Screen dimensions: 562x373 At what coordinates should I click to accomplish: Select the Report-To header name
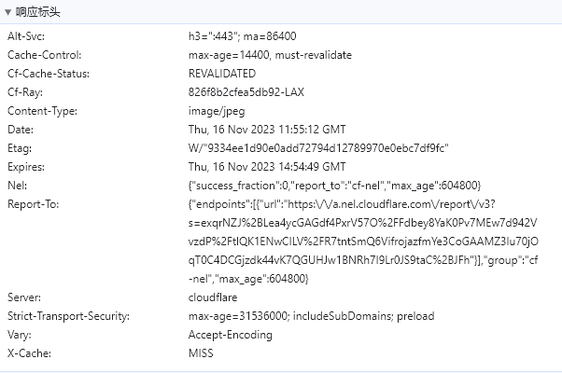coord(34,204)
